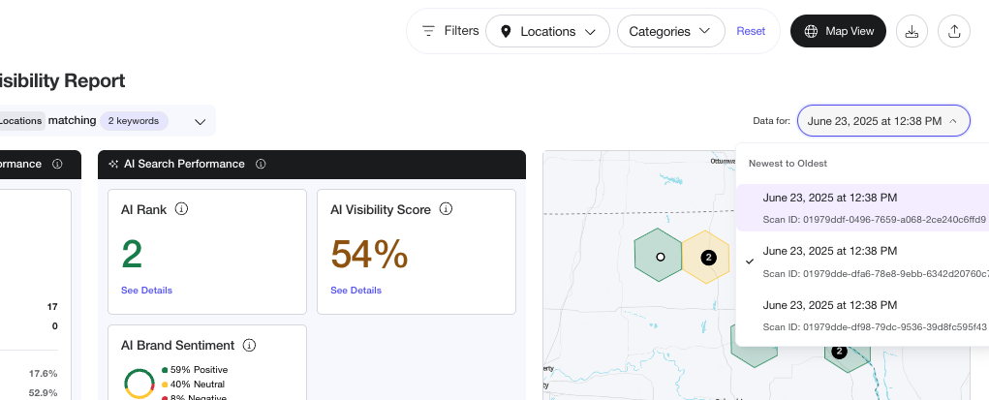
Task: Click the yellow hexagon map marker numbered 2
Action: tap(707, 257)
